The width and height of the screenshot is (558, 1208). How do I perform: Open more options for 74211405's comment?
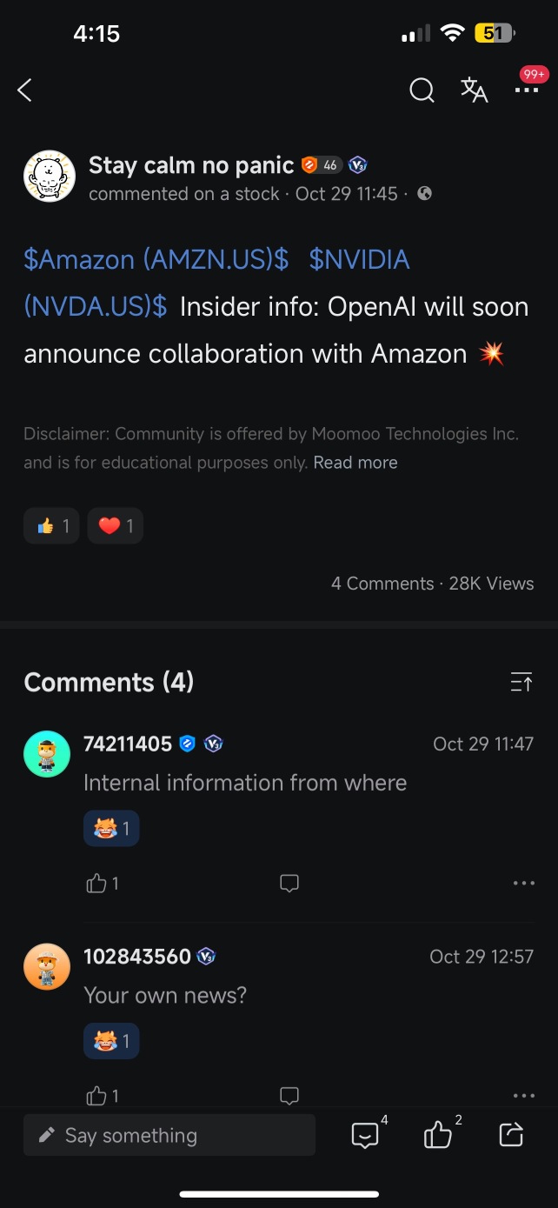tap(524, 884)
